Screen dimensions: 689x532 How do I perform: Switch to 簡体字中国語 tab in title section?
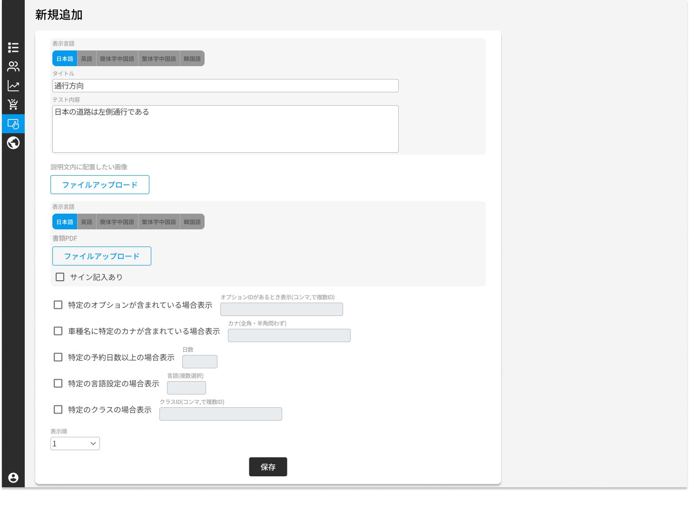[117, 59]
